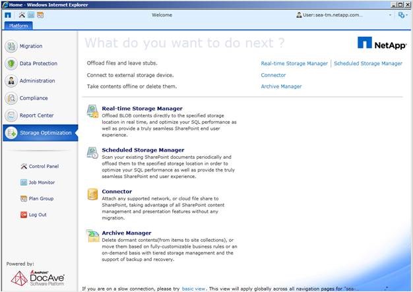Open the Job Monitor link
Image resolution: width=413 pixels, height=292 pixels.
[42, 183]
